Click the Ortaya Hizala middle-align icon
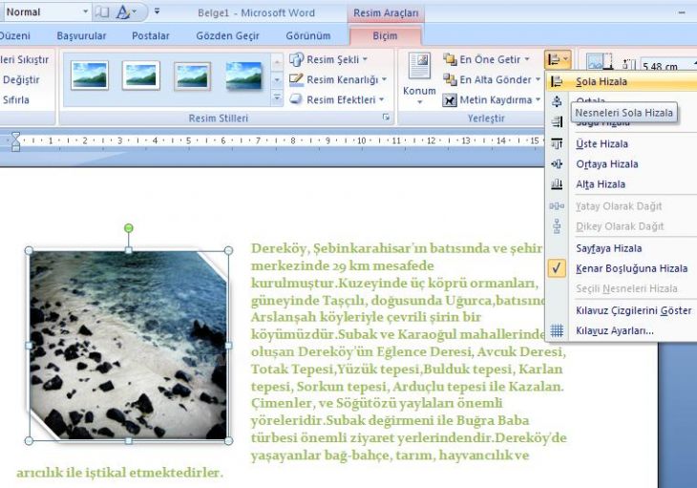 pyautogui.click(x=557, y=164)
